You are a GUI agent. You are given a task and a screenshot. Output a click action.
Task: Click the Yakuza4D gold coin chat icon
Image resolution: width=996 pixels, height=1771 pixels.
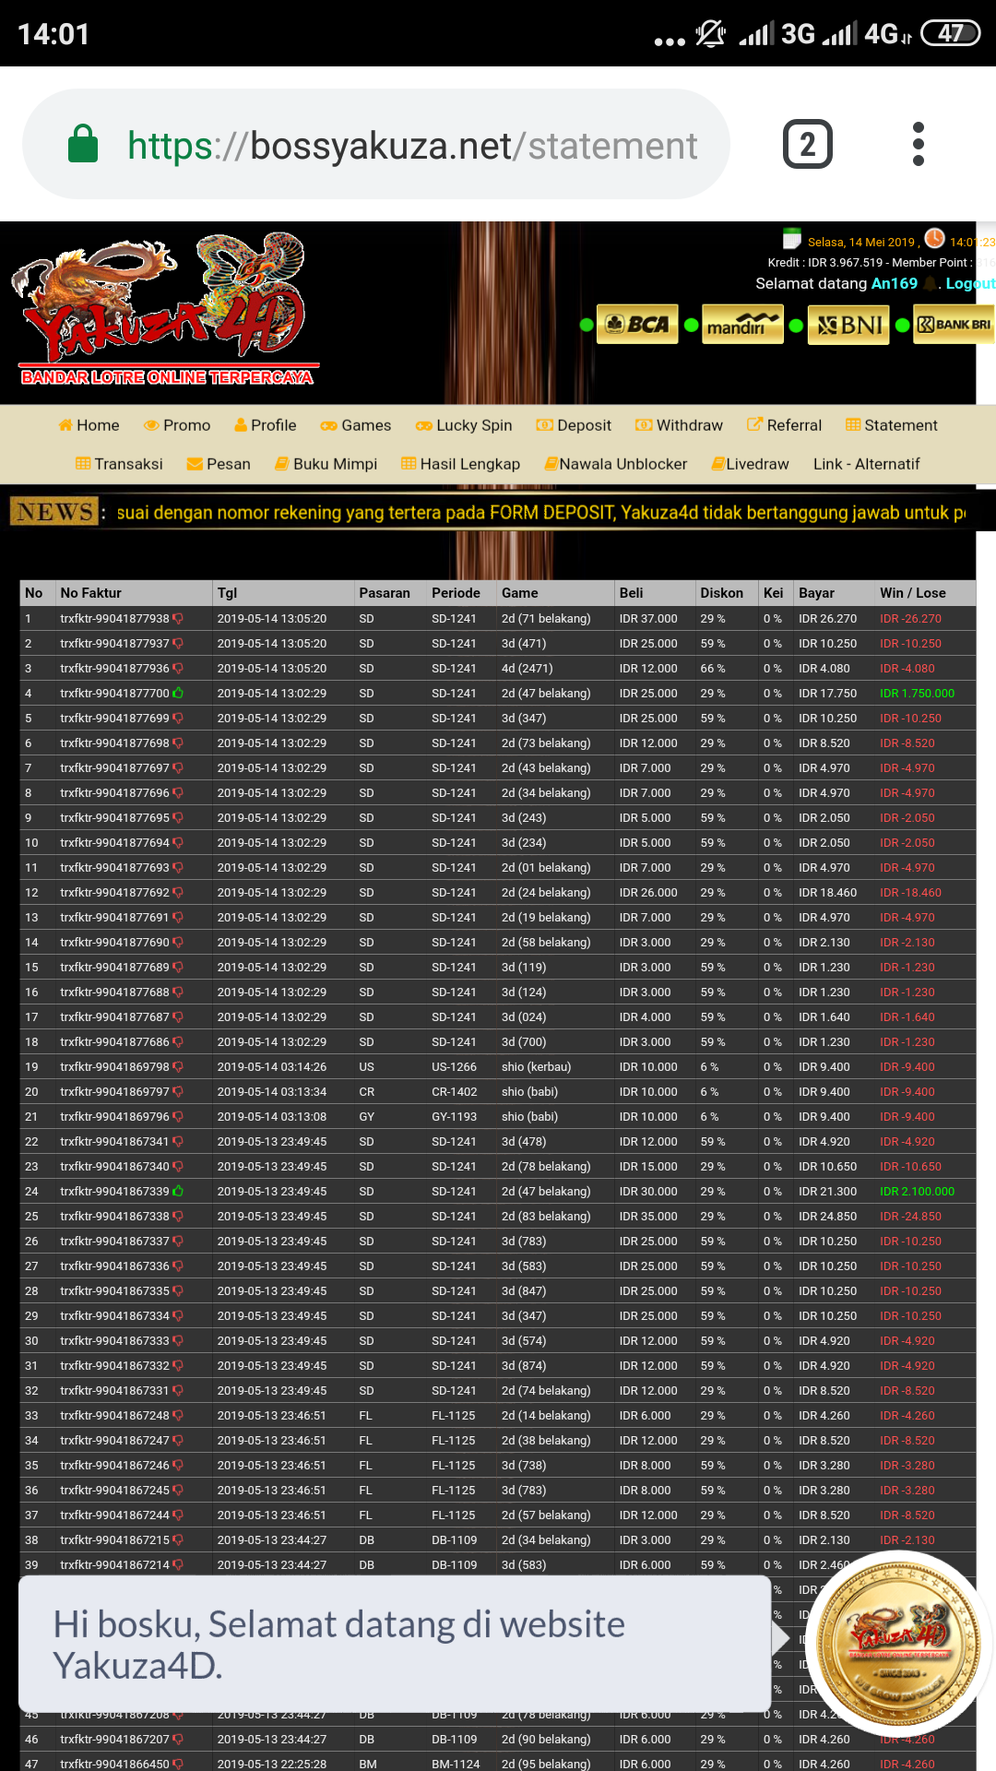(899, 1642)
